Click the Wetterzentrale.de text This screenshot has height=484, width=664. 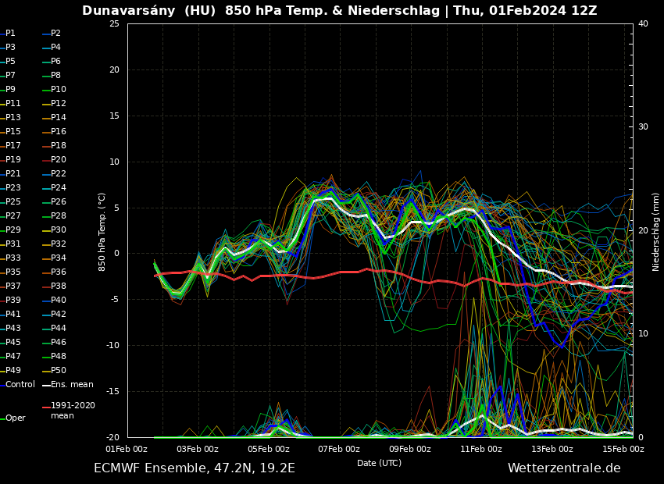tap(564, 468)
